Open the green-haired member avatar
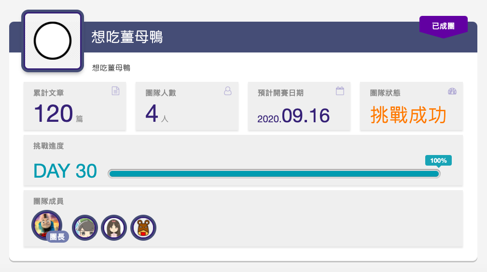The height and width of the screenshot is (272, 487). point(85,228)
